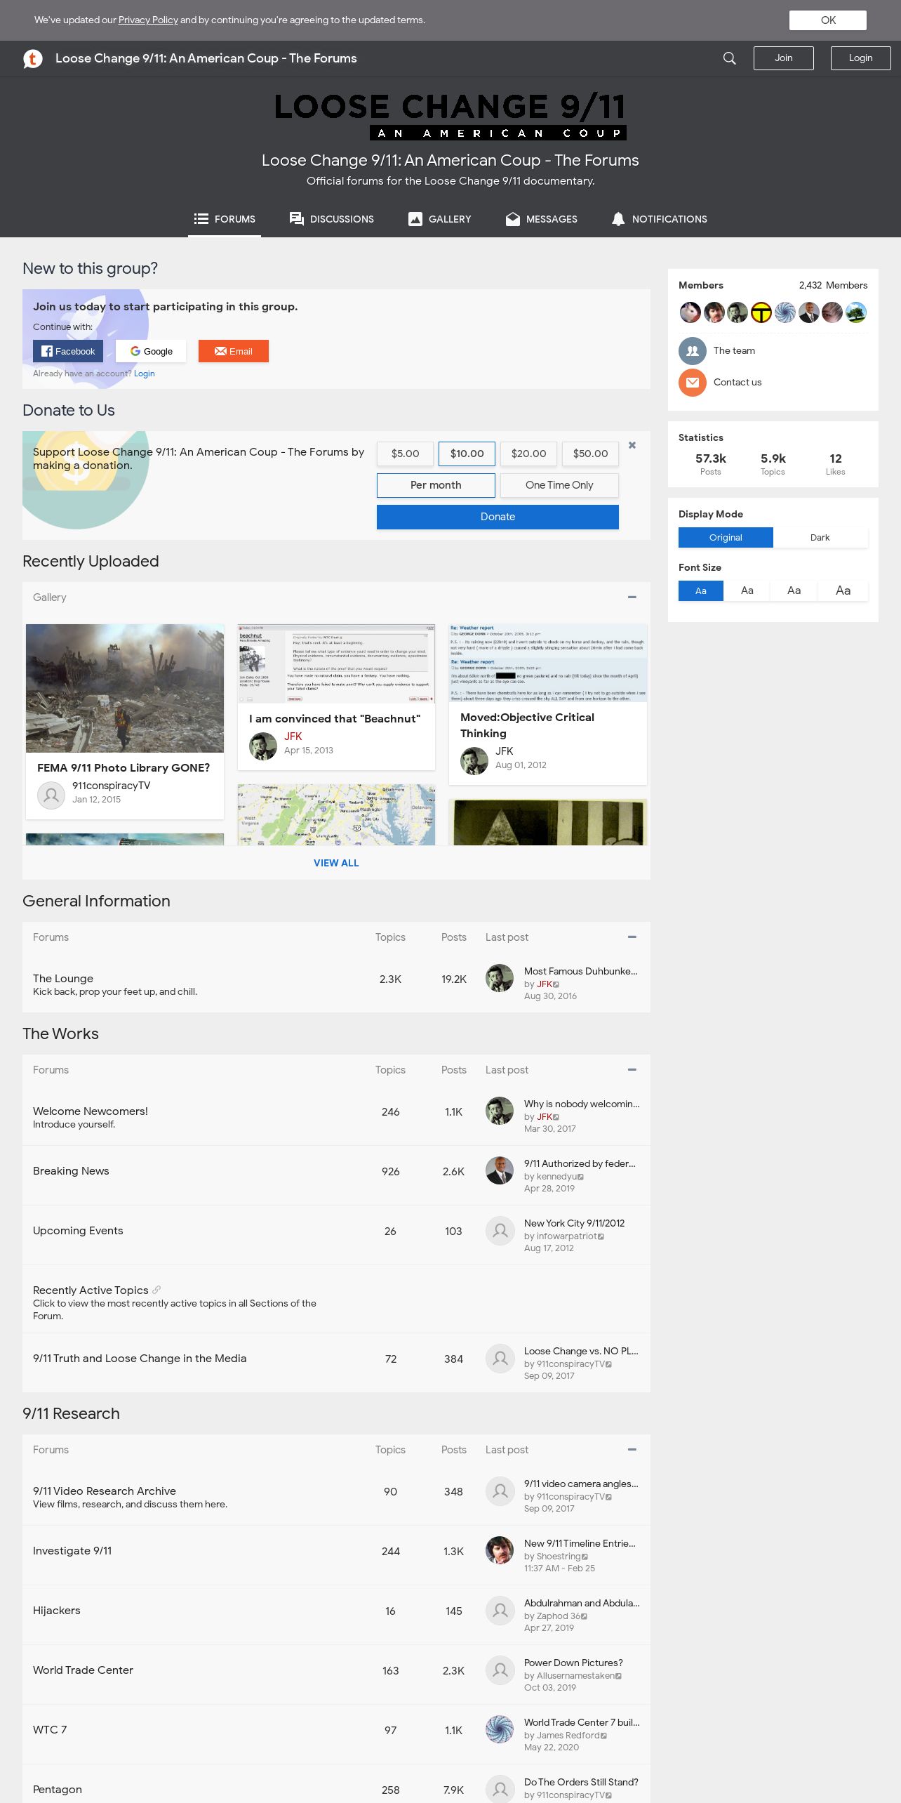The image size is (901, 1803).
Task: Click Login link under Already have an account
Action: pos(145,374)
